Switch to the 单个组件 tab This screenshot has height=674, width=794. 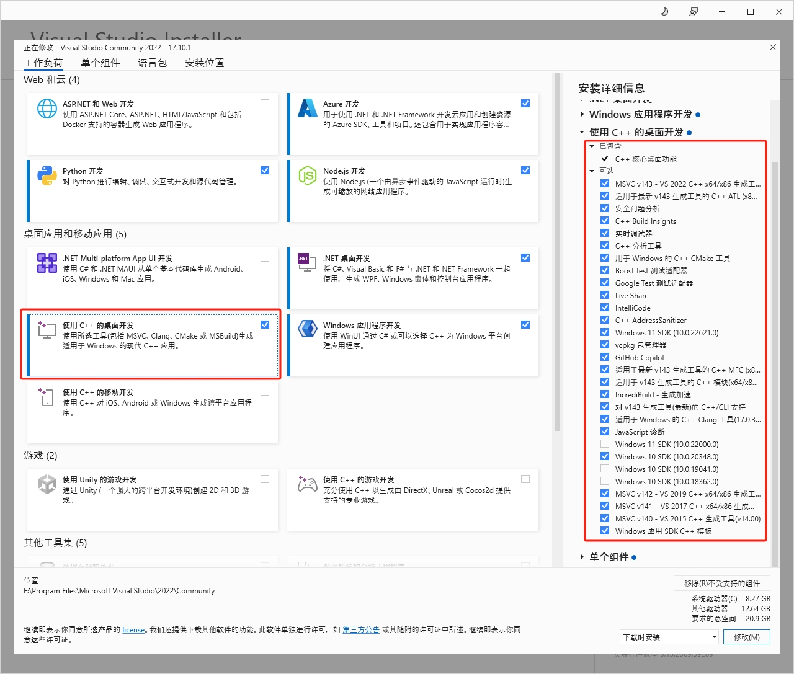click(100, 63)
